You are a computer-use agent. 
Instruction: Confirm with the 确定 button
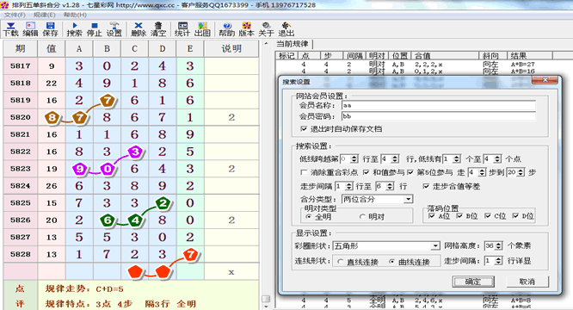click(473, 282)
